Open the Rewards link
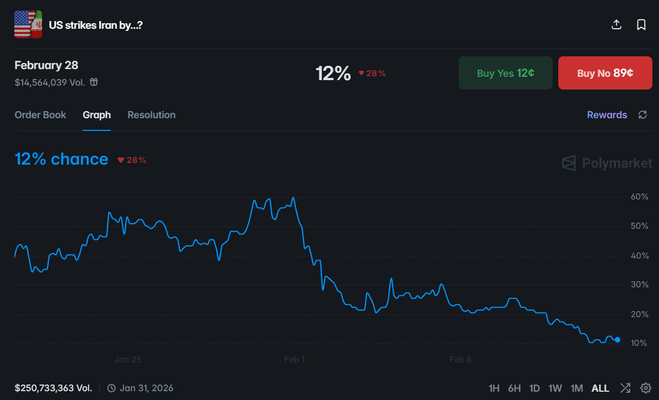 coord(607,115)
